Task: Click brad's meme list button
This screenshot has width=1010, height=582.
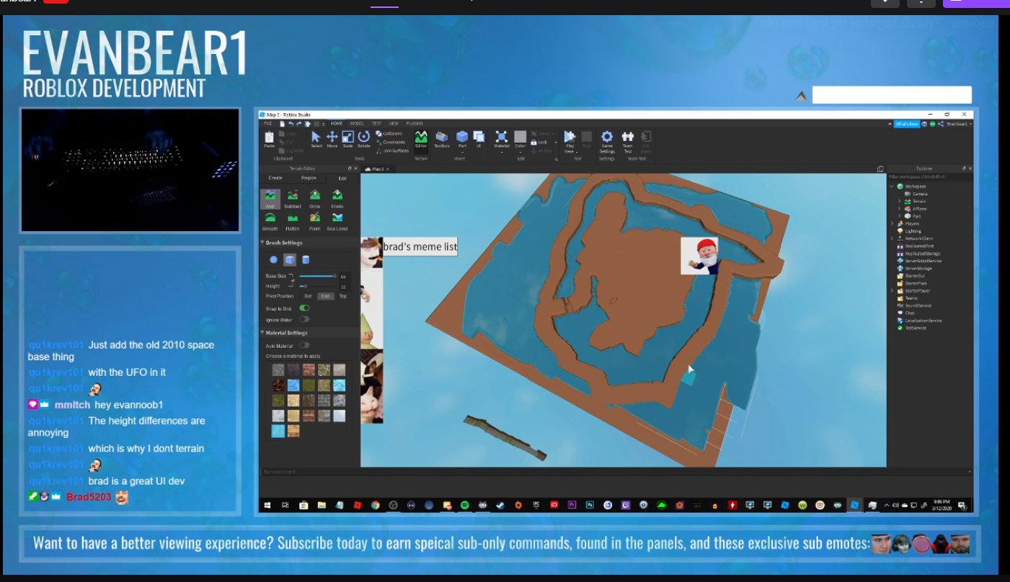Action: click(420, 247)
